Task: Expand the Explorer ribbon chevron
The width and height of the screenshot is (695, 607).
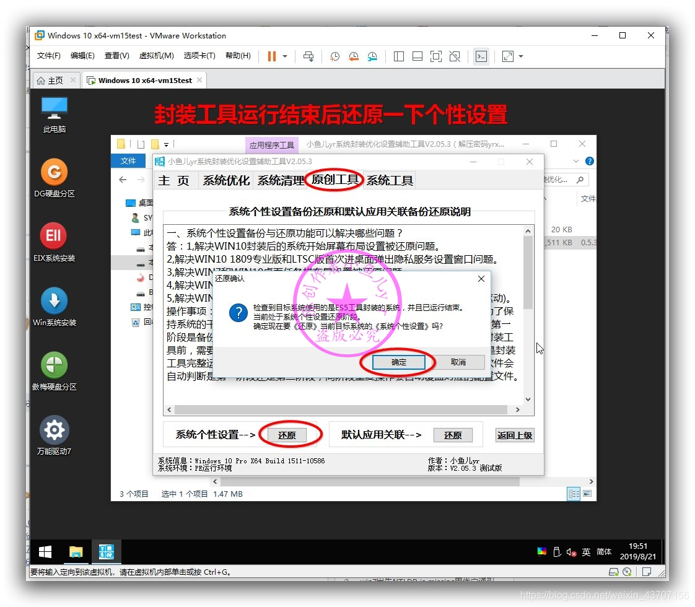Action: [576, 161]
